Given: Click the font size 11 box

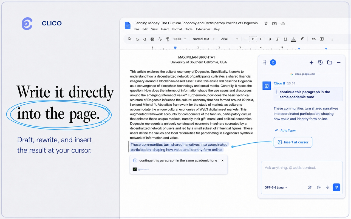Looking at the screenshot, I should [253, 39].
